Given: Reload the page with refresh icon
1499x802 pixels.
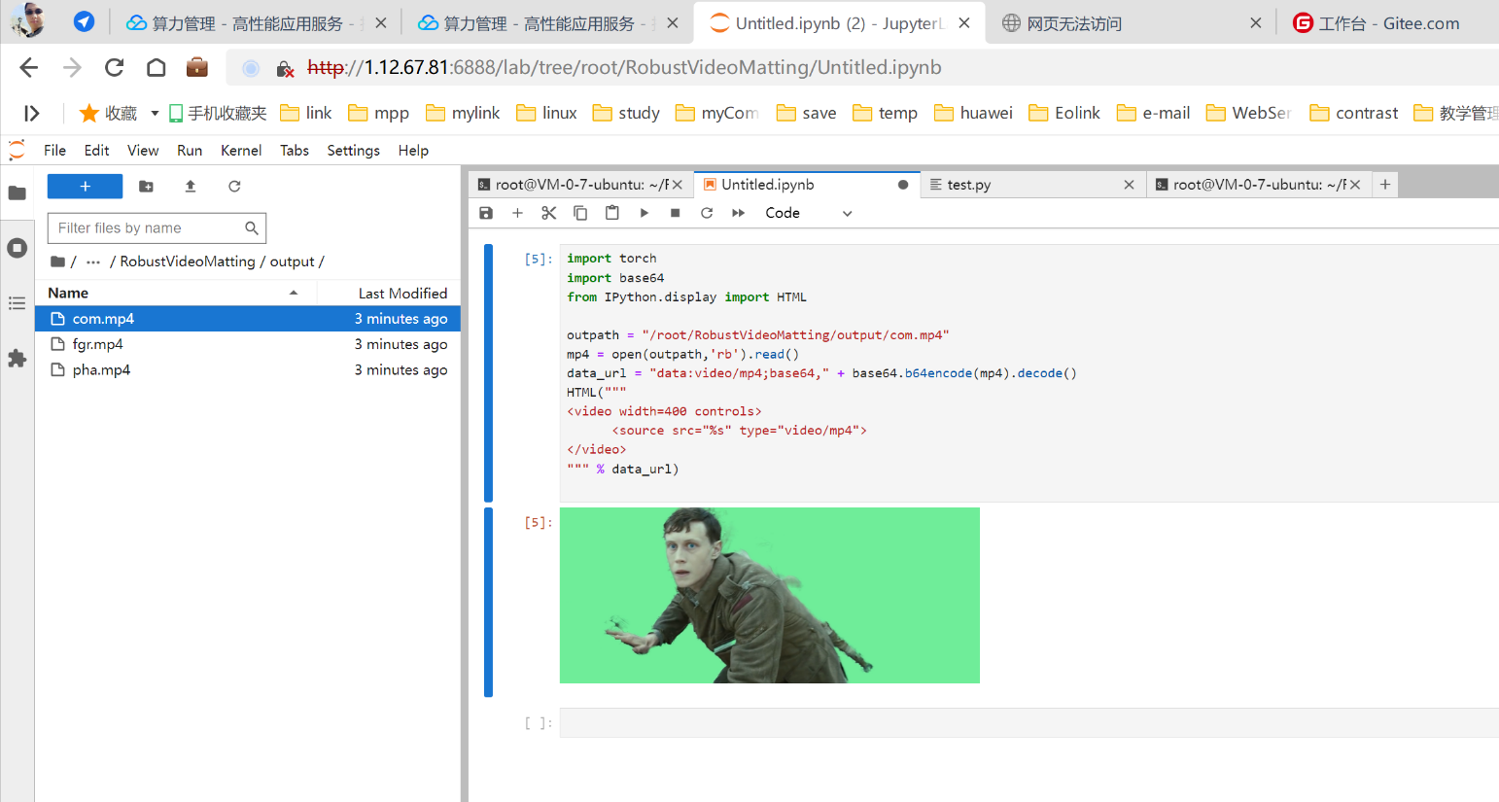Looking at the screenshot, I should click(114, 67).
